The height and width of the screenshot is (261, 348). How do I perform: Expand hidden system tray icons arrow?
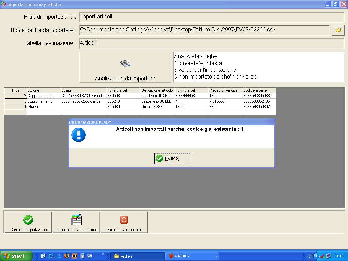click(x=316, y=256)
